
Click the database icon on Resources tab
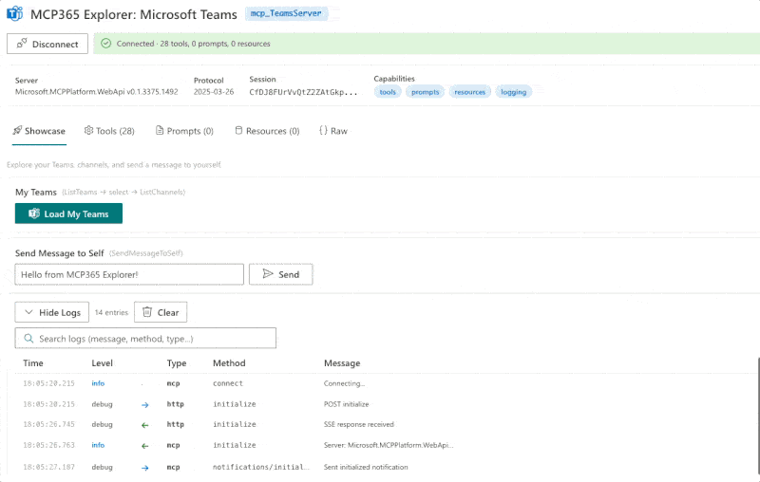tap(238, 131)
